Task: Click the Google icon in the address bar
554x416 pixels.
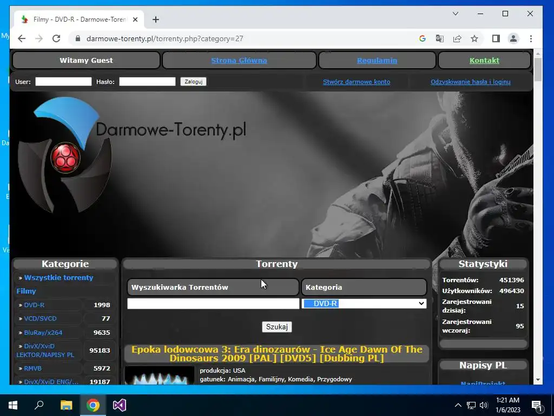Action: (x=422, y=38)
